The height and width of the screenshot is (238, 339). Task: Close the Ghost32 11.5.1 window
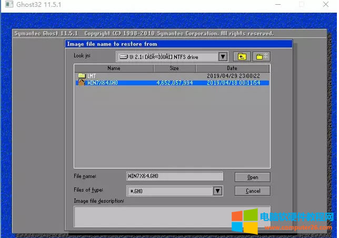pos(326,5)
